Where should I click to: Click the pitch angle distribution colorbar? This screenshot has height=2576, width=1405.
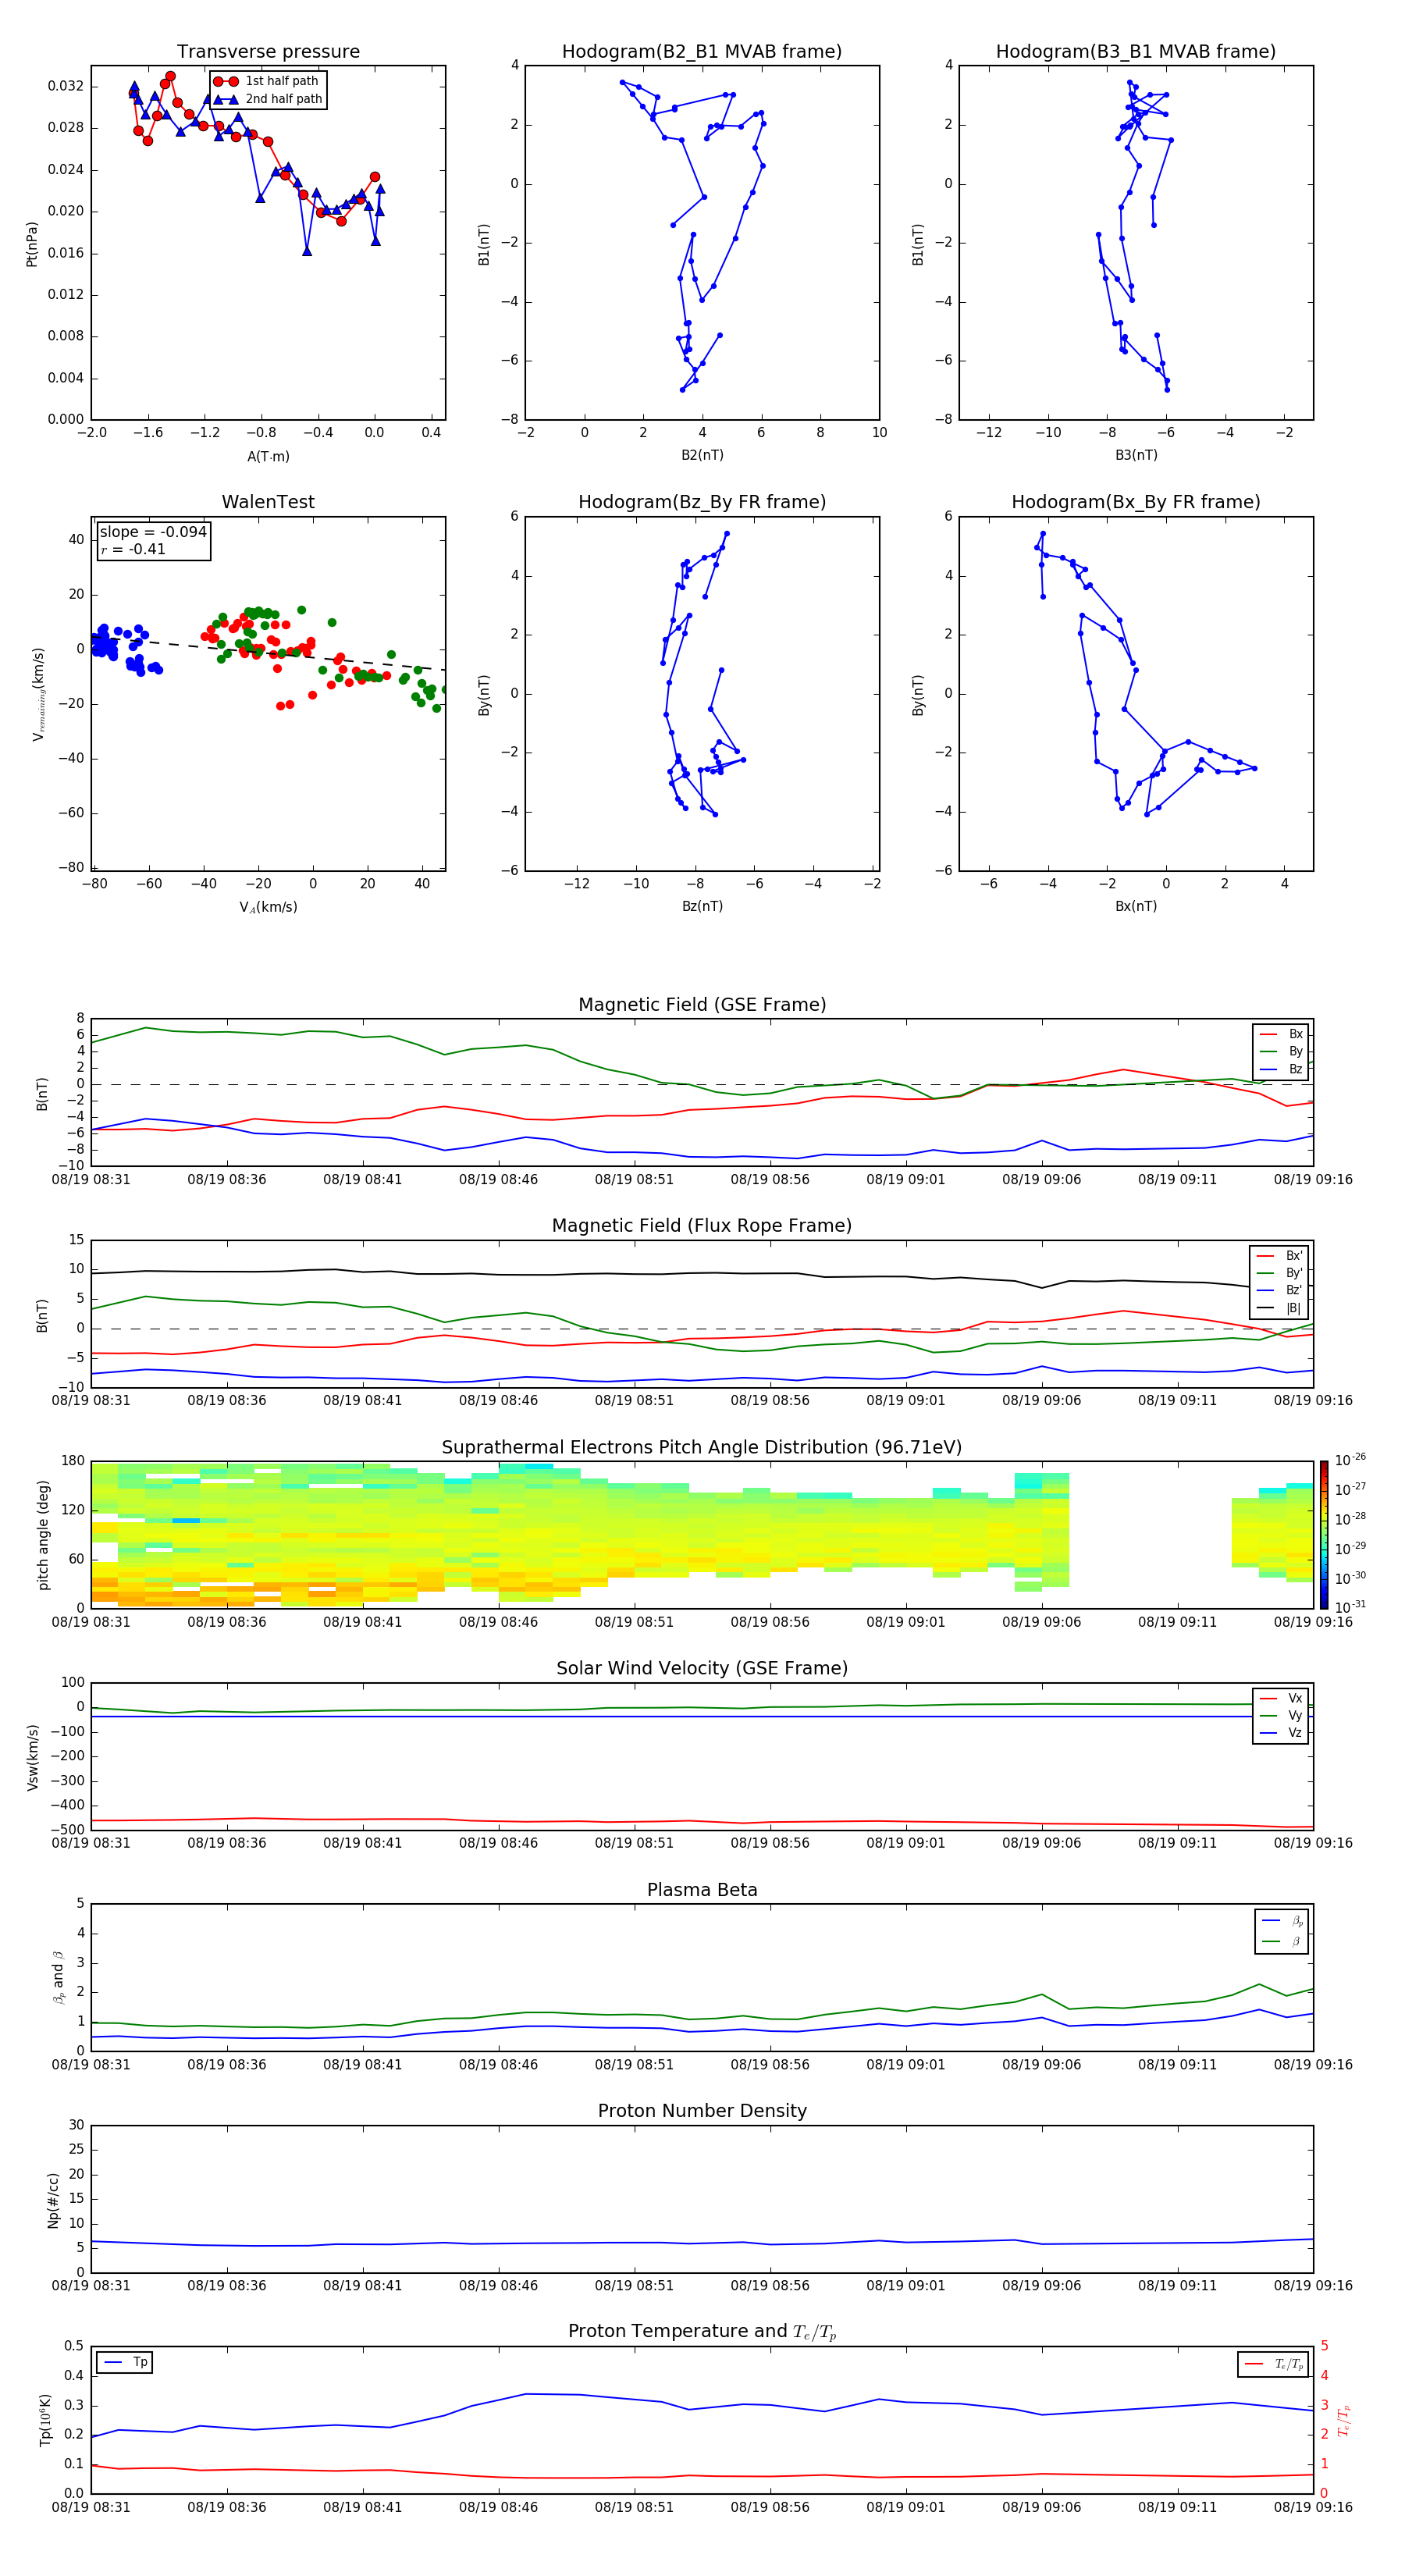tap(1323, 1535)
